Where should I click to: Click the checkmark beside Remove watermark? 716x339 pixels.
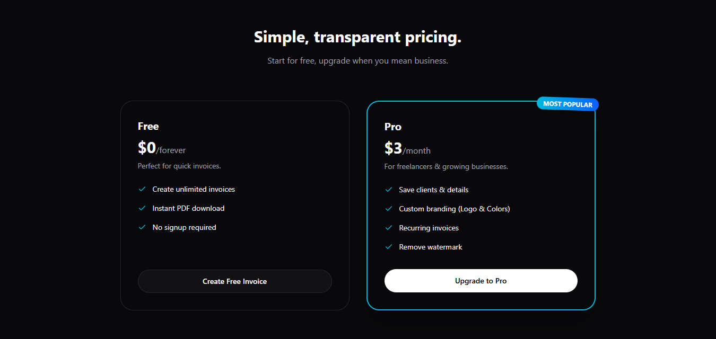click(x=389, y=247)
